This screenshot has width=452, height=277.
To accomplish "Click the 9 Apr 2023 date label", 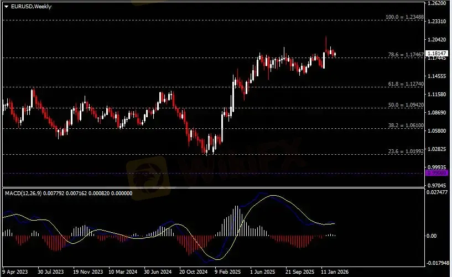I will (15, 271).
